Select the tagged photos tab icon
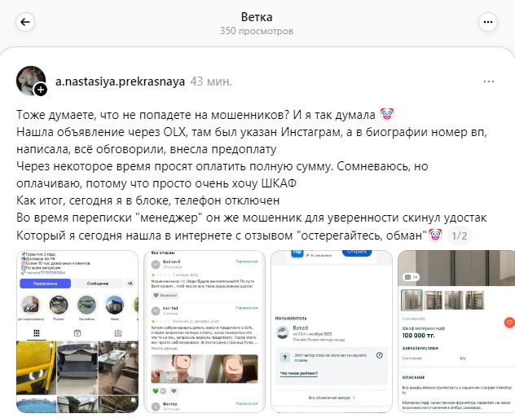Image resolution: width=515 pixels, height=418 pixels. [118, 333]
